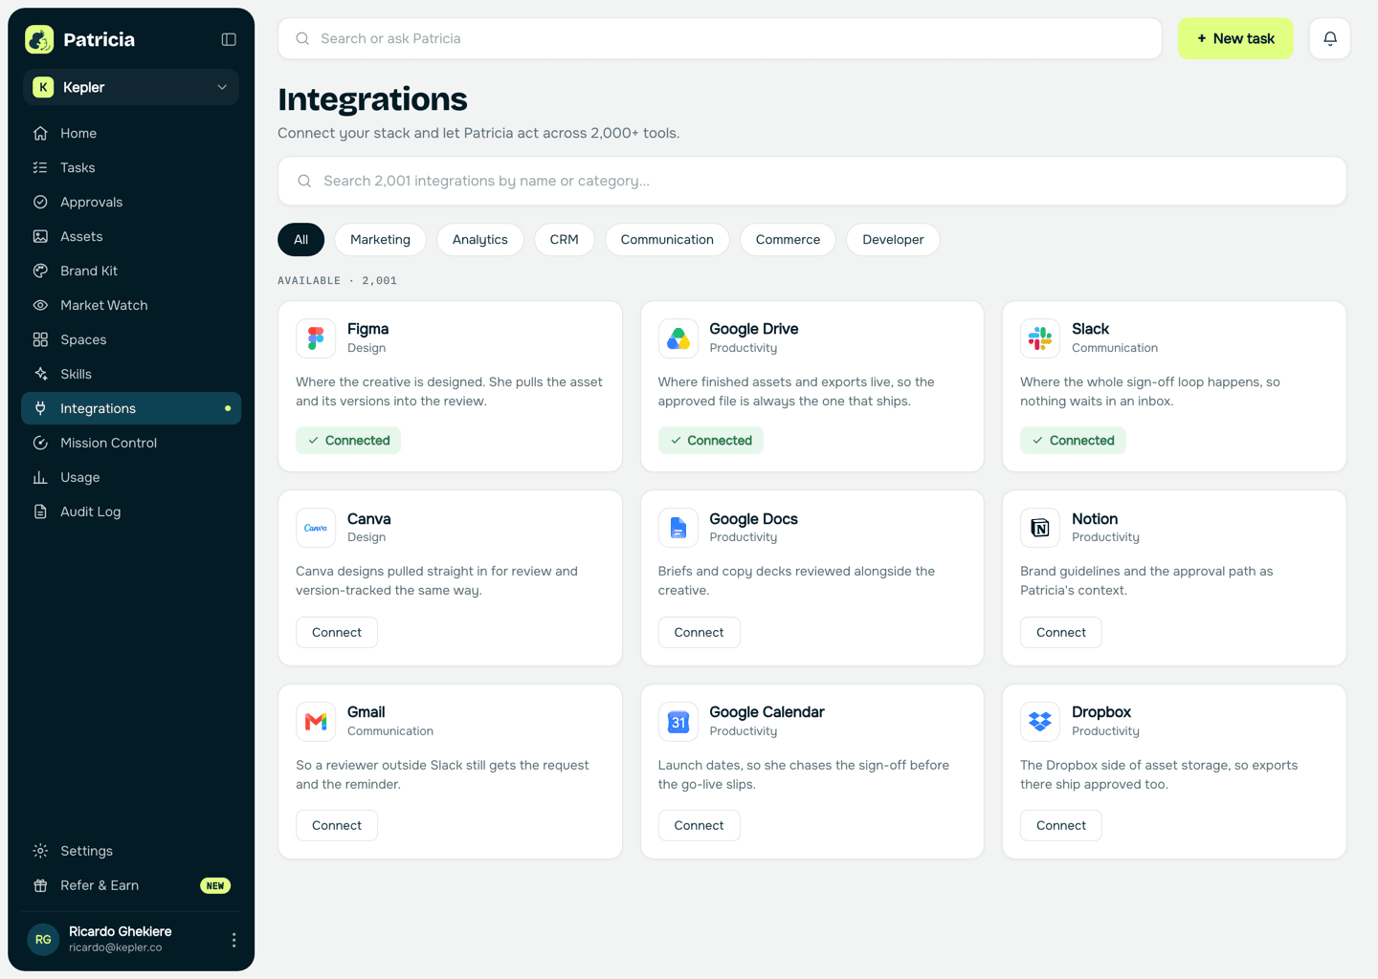
Task: Filter by Analytics category
Action: (480, 239)
